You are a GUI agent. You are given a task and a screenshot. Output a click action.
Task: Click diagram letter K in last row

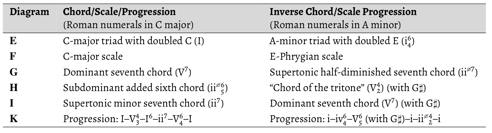14,119
